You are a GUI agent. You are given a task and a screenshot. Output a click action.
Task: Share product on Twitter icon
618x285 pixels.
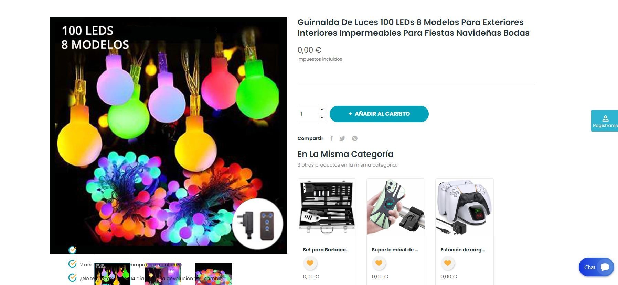coord(342,138)
